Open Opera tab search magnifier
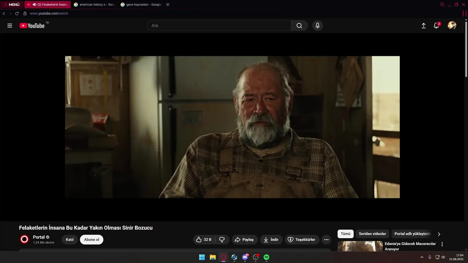The height and width of the screenshot is (263, 468). 442,4
